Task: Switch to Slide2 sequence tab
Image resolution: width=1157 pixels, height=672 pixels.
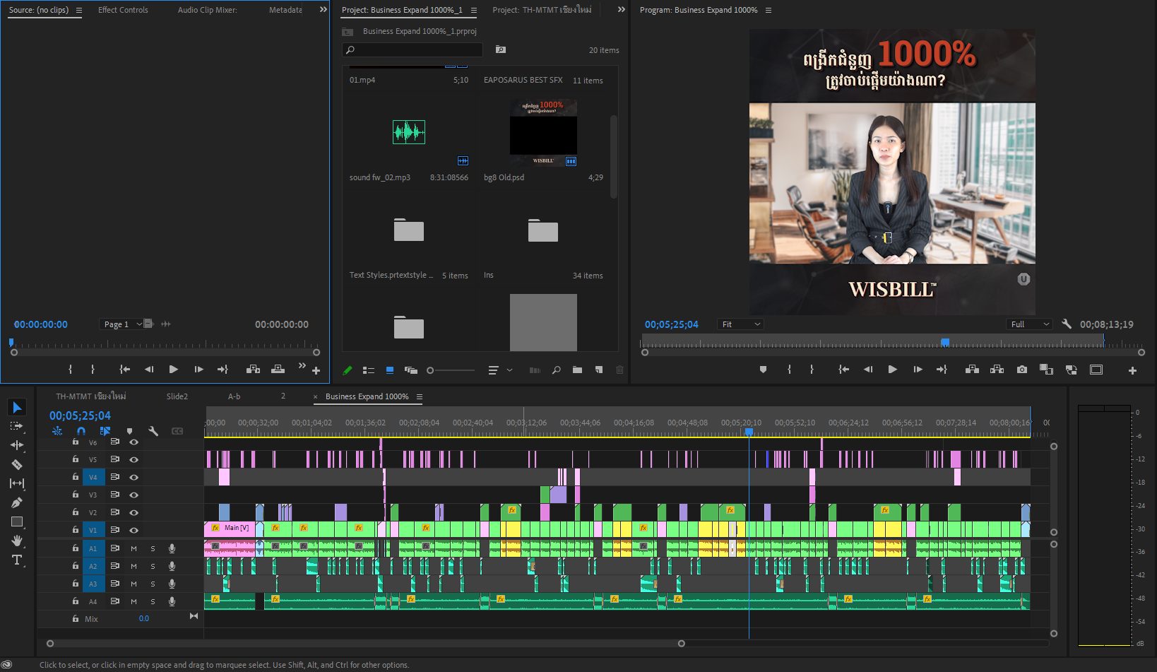Action: [177, 396]
